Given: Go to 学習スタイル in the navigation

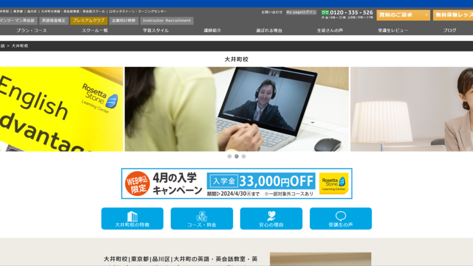Looking at the screenshot, I should tap(156, 30).
